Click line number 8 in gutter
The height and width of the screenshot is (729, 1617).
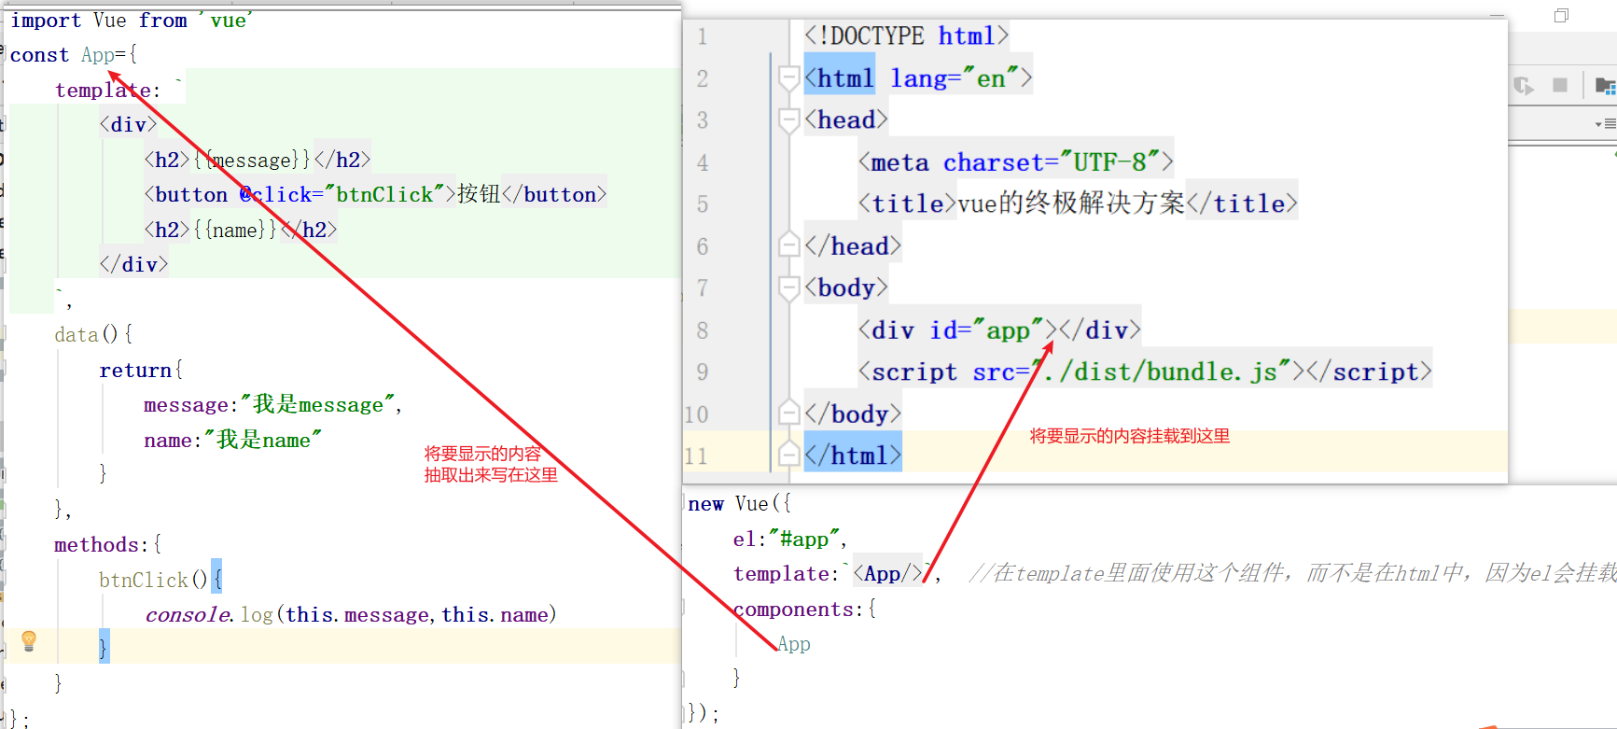pos(703,330)
